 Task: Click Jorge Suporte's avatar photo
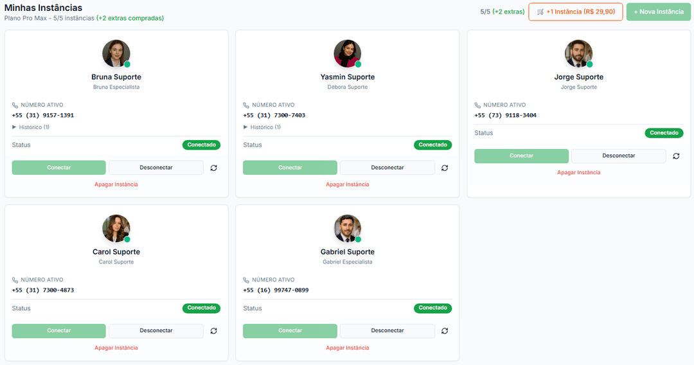578,53
